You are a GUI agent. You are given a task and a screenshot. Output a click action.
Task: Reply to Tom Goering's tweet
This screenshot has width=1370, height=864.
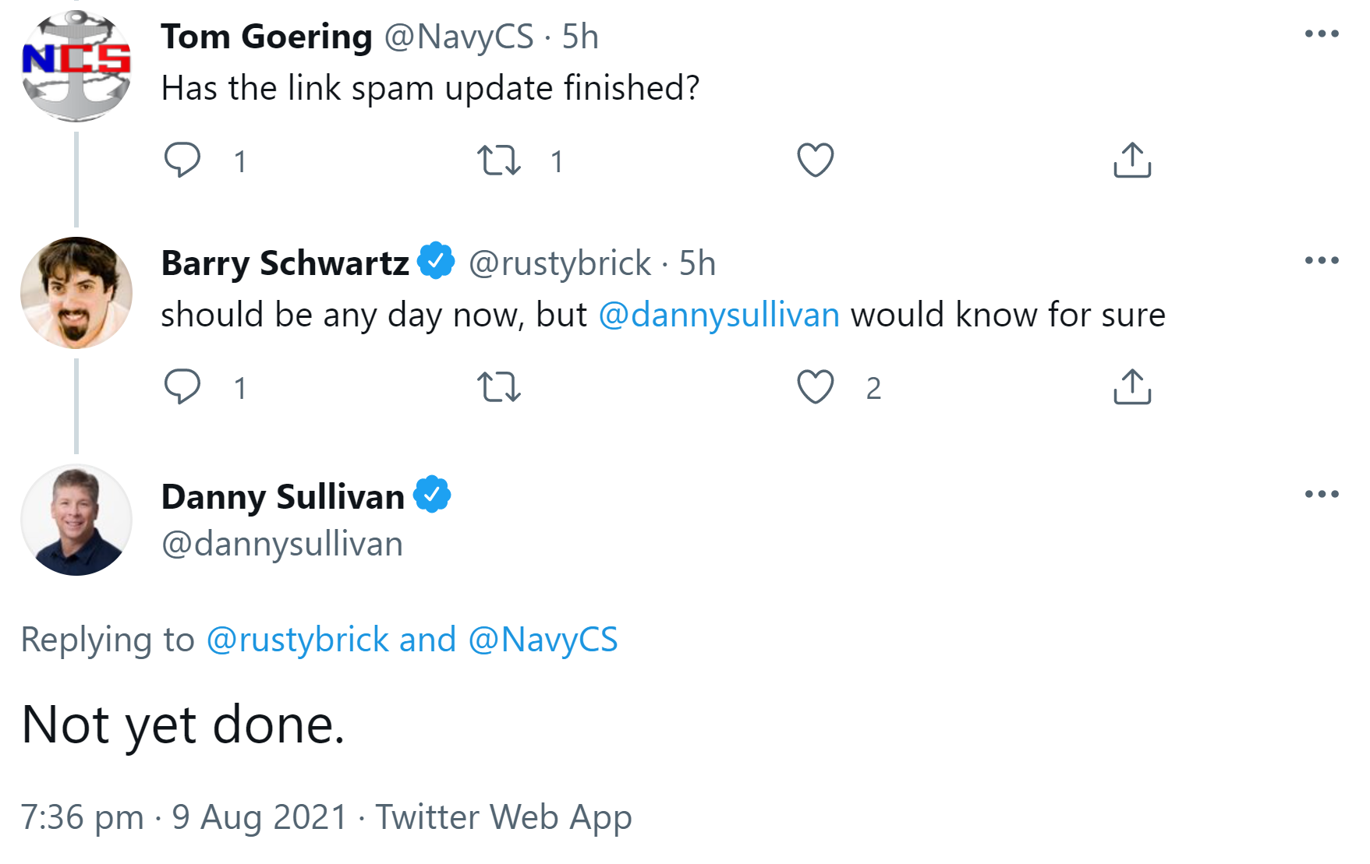pyautogui.click(x=182, y=160)
